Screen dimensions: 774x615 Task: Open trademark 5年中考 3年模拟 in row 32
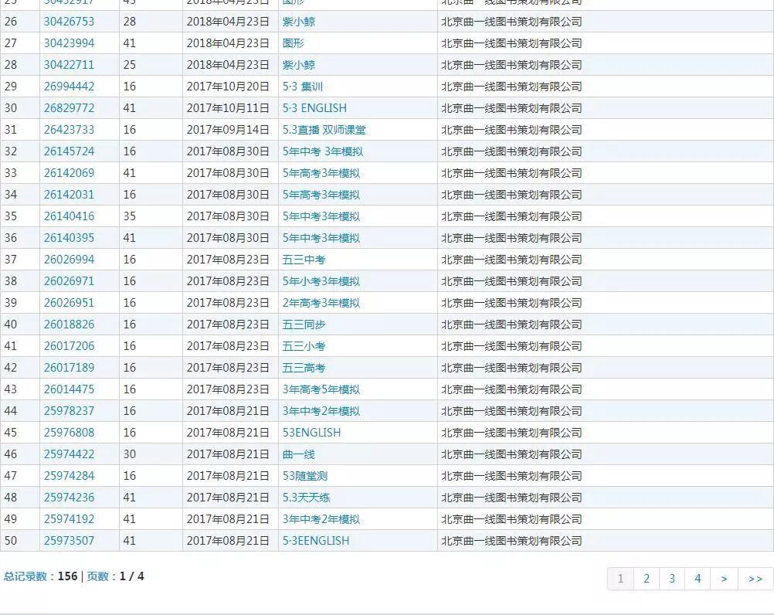coord(323,151)
